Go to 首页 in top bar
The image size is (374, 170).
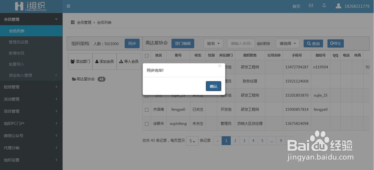pyautogui.click(x=296, y=6)
